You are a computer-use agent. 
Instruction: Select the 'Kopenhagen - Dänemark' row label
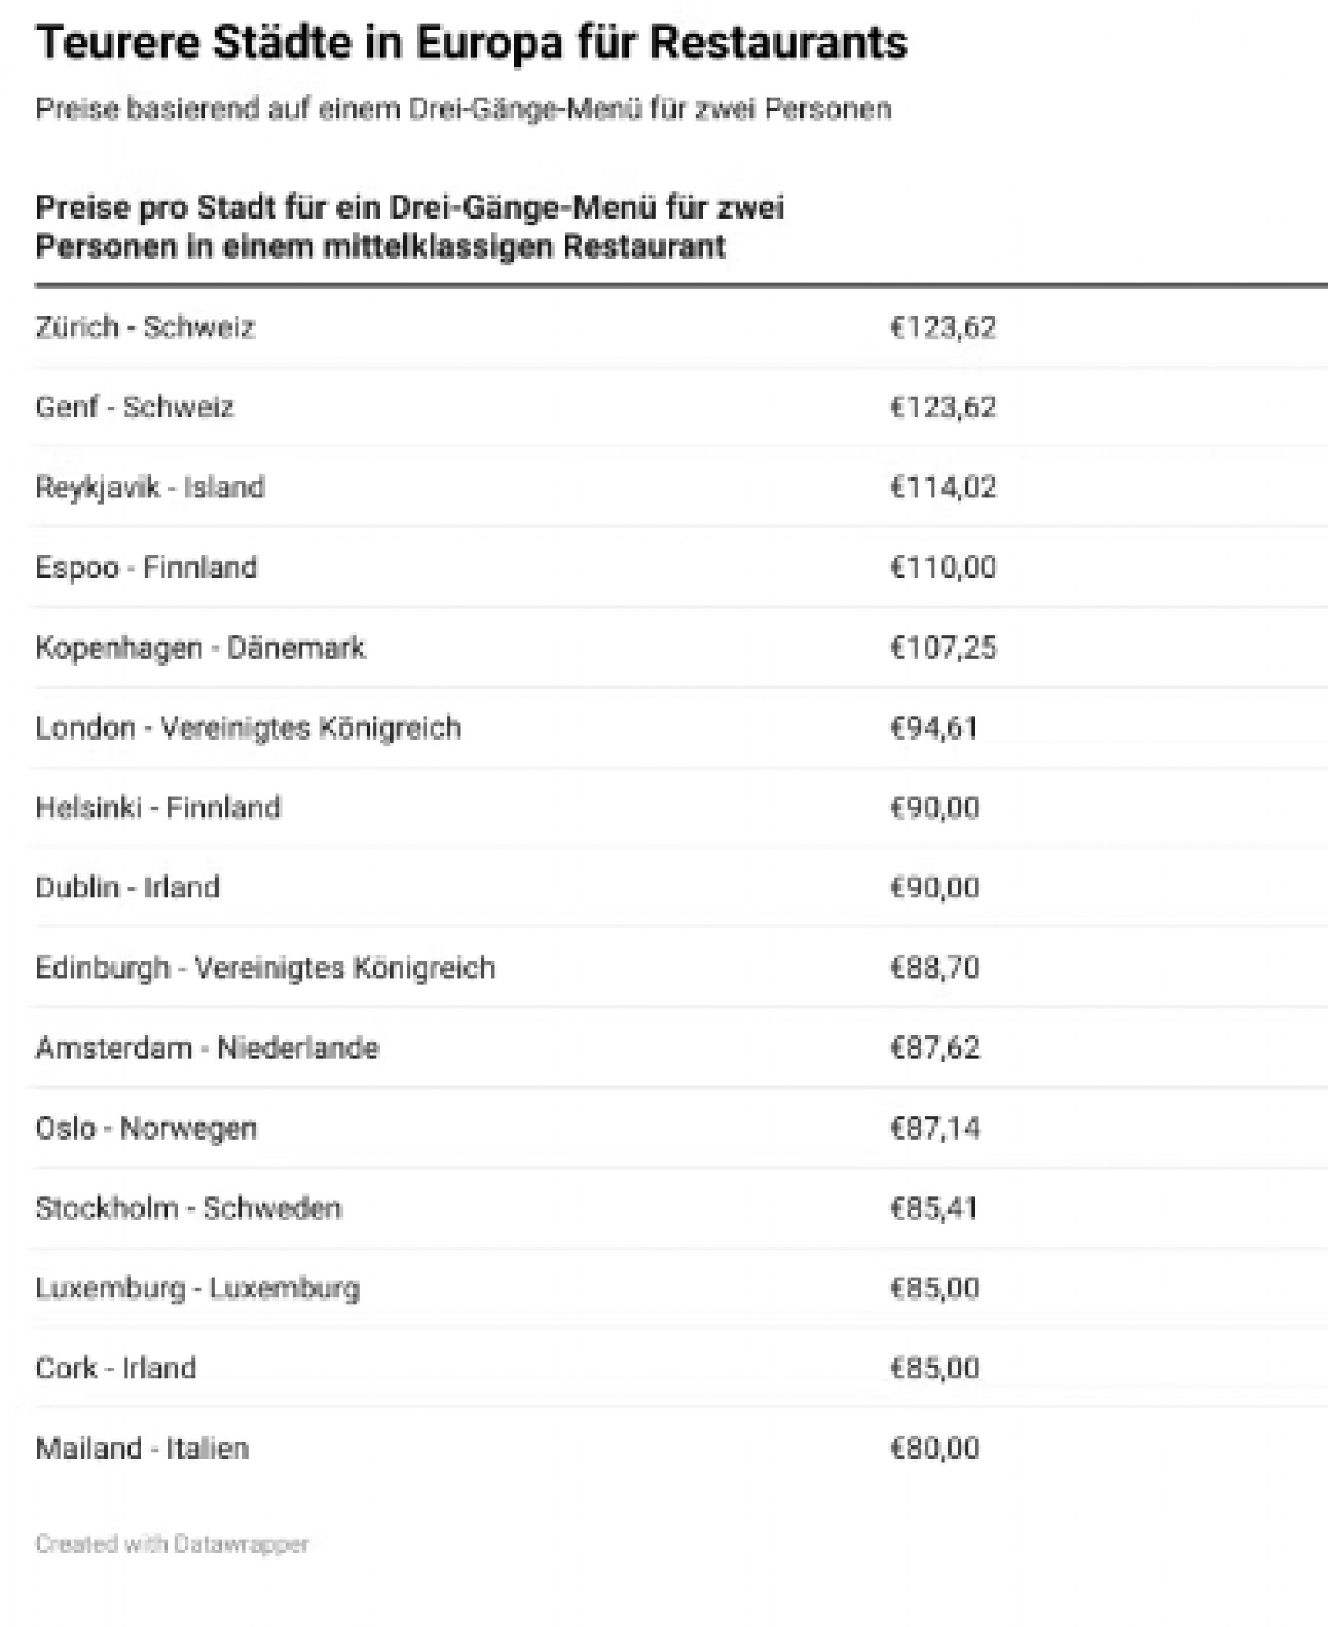(x=200, y=648)
